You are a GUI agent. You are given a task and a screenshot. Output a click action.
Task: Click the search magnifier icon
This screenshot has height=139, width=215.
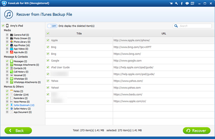[176, 26]
